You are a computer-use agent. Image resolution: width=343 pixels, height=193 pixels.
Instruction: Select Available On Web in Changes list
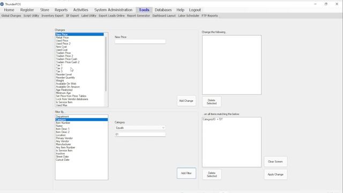point(66,84)
